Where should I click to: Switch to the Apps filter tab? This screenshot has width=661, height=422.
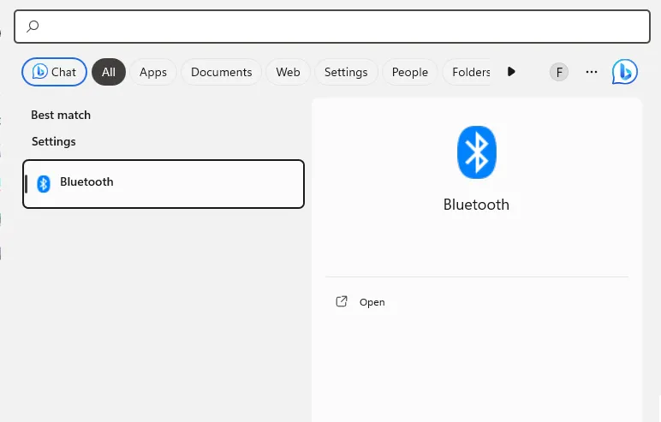[153, 72]
